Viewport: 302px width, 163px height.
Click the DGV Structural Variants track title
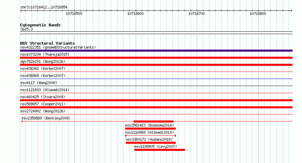click(x=48, y=43)
